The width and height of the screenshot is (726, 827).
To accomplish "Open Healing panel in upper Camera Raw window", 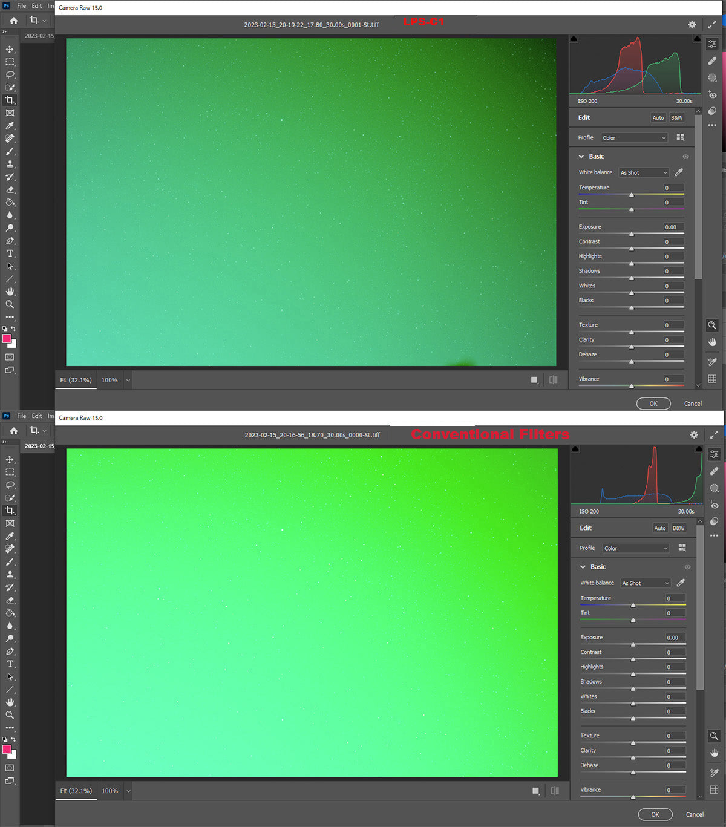I will point(713,60).
